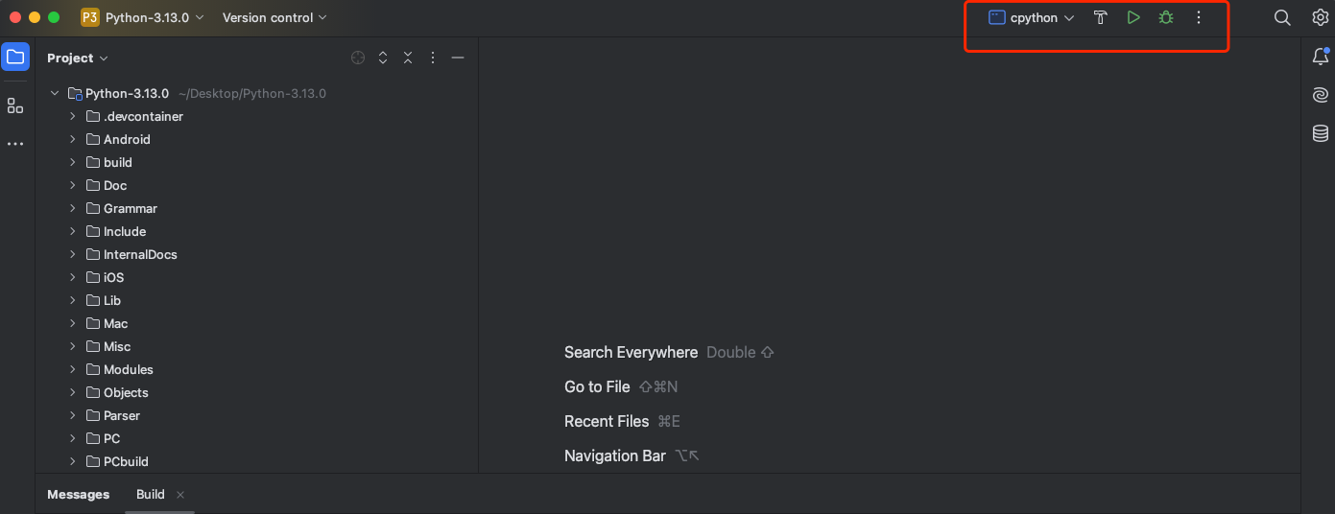Screen dimensions: 1335x514
Task: Open the Database tool window
Action: (1321, 133)
